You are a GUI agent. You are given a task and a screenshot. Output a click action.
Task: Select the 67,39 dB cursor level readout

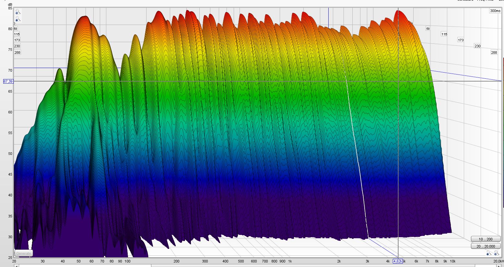(8, 81)
